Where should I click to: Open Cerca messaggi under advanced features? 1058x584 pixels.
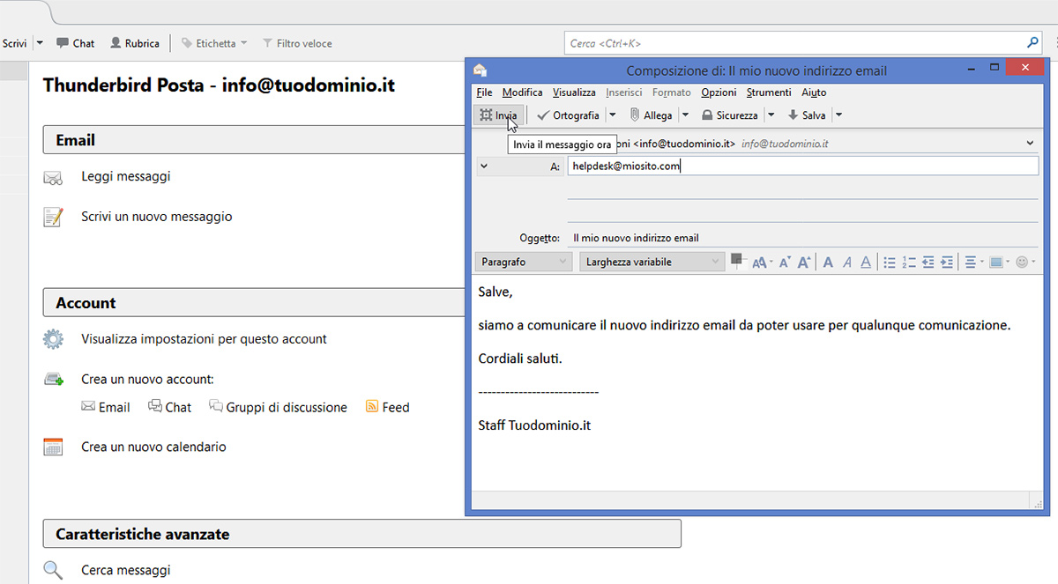click(126, 570)
